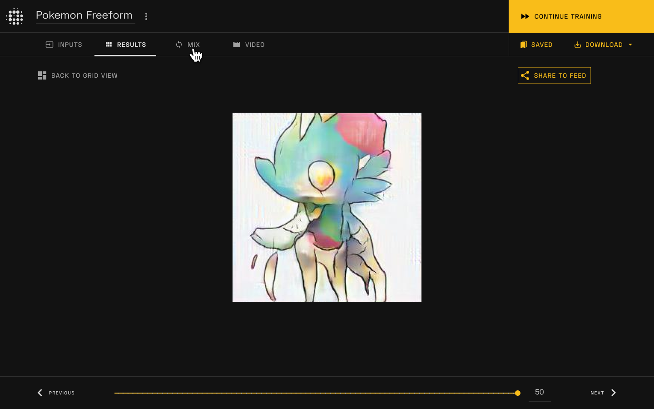Click the generated Pokemon image

point(327,207)
